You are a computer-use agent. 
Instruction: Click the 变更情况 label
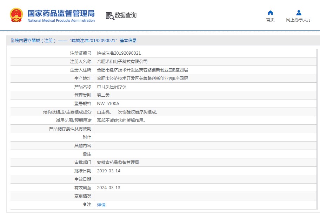(83, 196)
